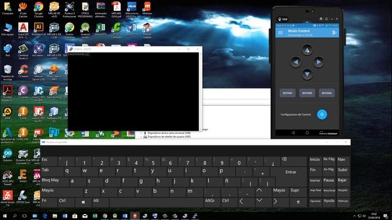Image resolution: width=392 pixels, height=220 pixels.
Task: Open Papelera de reciclaje icon
Action: (x=7, y=72)
